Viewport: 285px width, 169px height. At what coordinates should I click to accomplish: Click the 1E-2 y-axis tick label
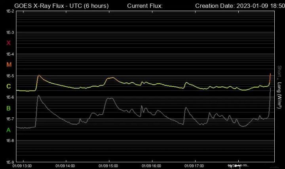point(10,11)
